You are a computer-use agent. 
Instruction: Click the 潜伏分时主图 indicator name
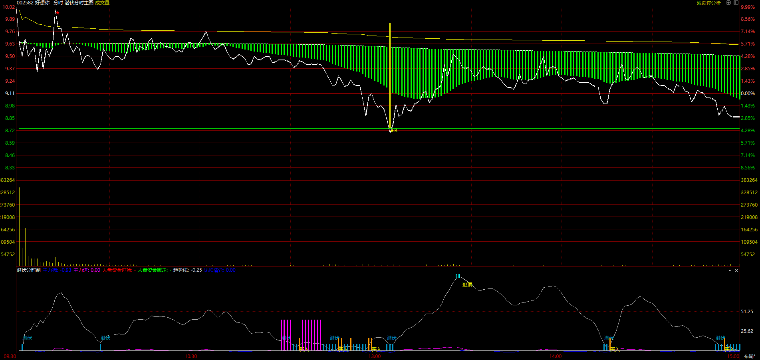coord(79,3)
